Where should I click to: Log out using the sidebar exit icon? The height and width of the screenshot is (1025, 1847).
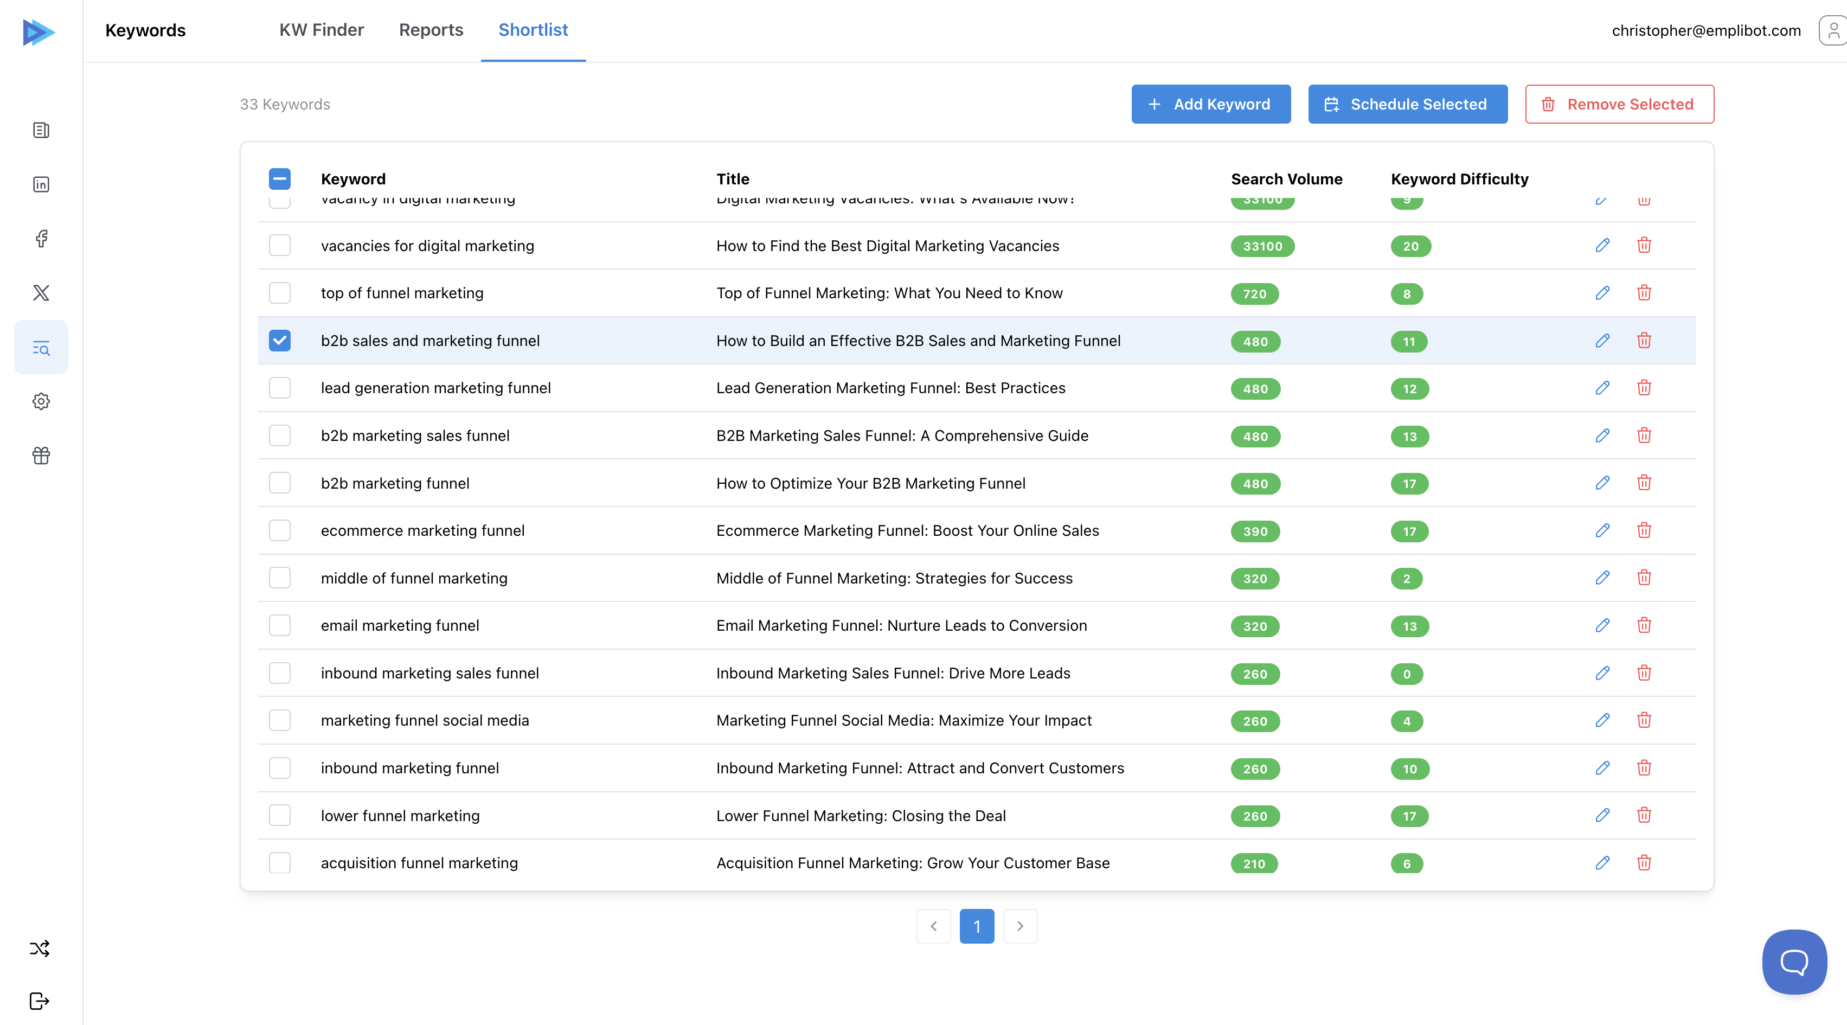tap(41, 1001)
